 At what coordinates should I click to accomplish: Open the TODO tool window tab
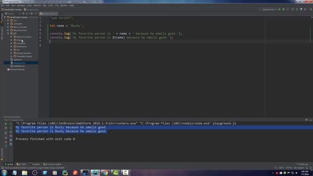coord(22,164)
